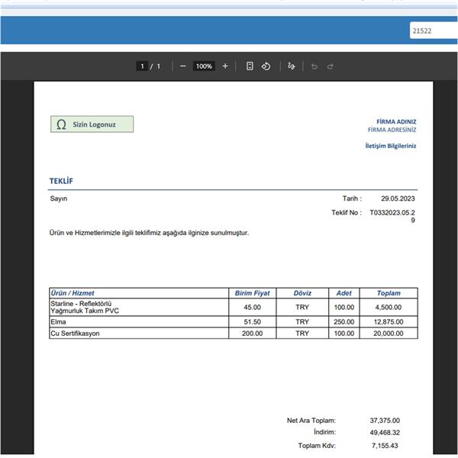Click the Sizin Logonuz logo image
This screenshot has height=458, width=458.
click(92, 124)
